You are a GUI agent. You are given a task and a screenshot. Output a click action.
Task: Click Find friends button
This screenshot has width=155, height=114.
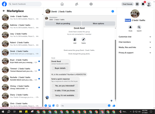[127, 4]
